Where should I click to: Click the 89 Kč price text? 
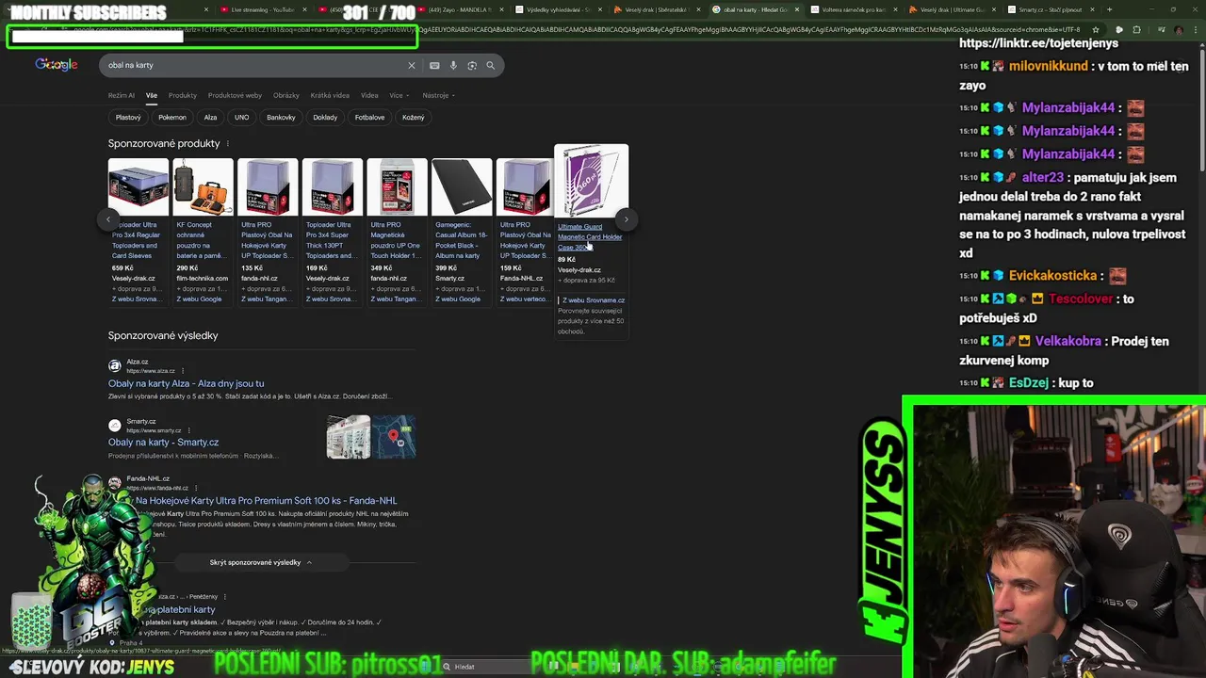[x=566, y=260]
